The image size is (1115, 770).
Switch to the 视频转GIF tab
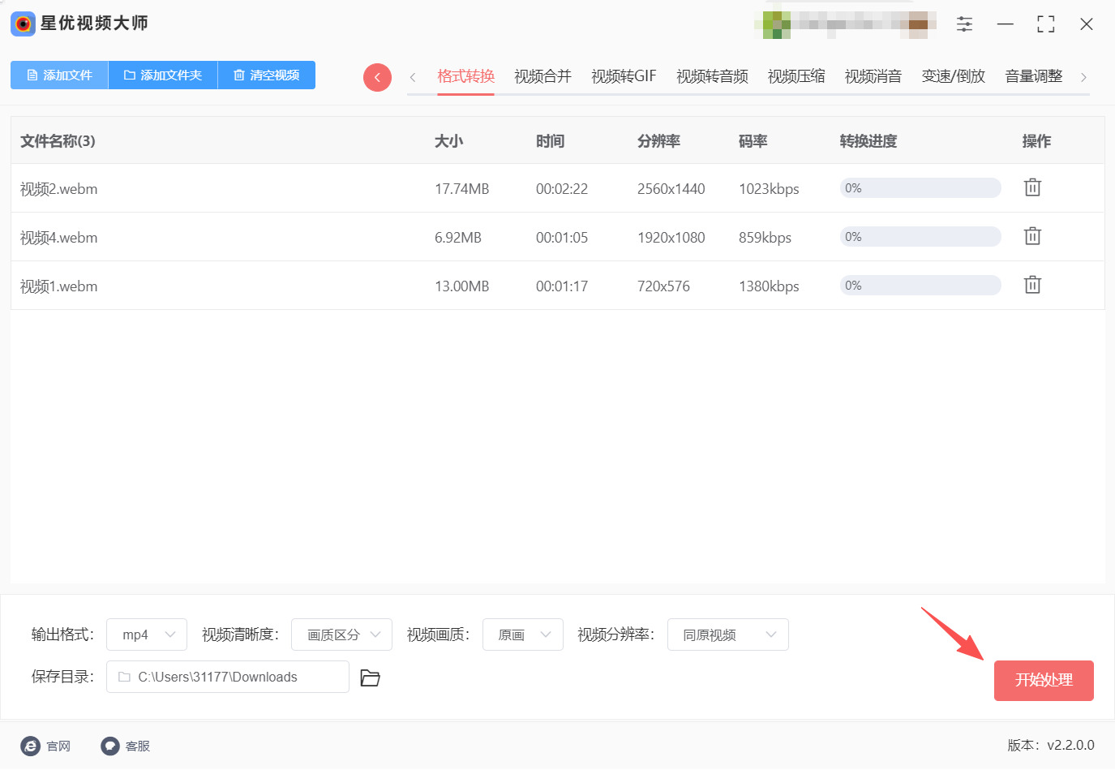click(624, 76)
